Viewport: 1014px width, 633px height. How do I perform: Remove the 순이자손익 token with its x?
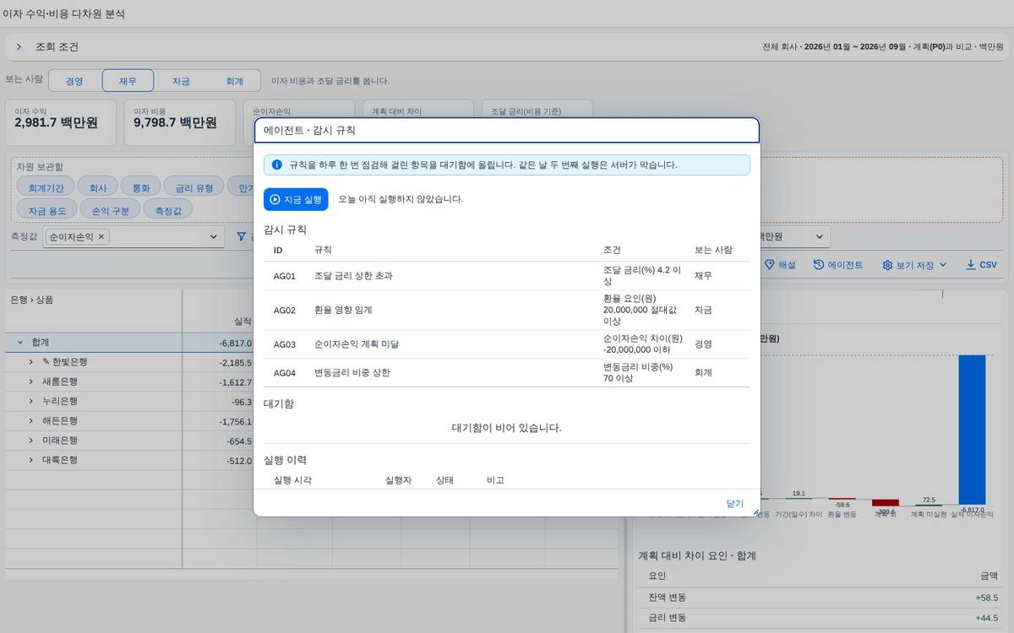click(101, 237)
